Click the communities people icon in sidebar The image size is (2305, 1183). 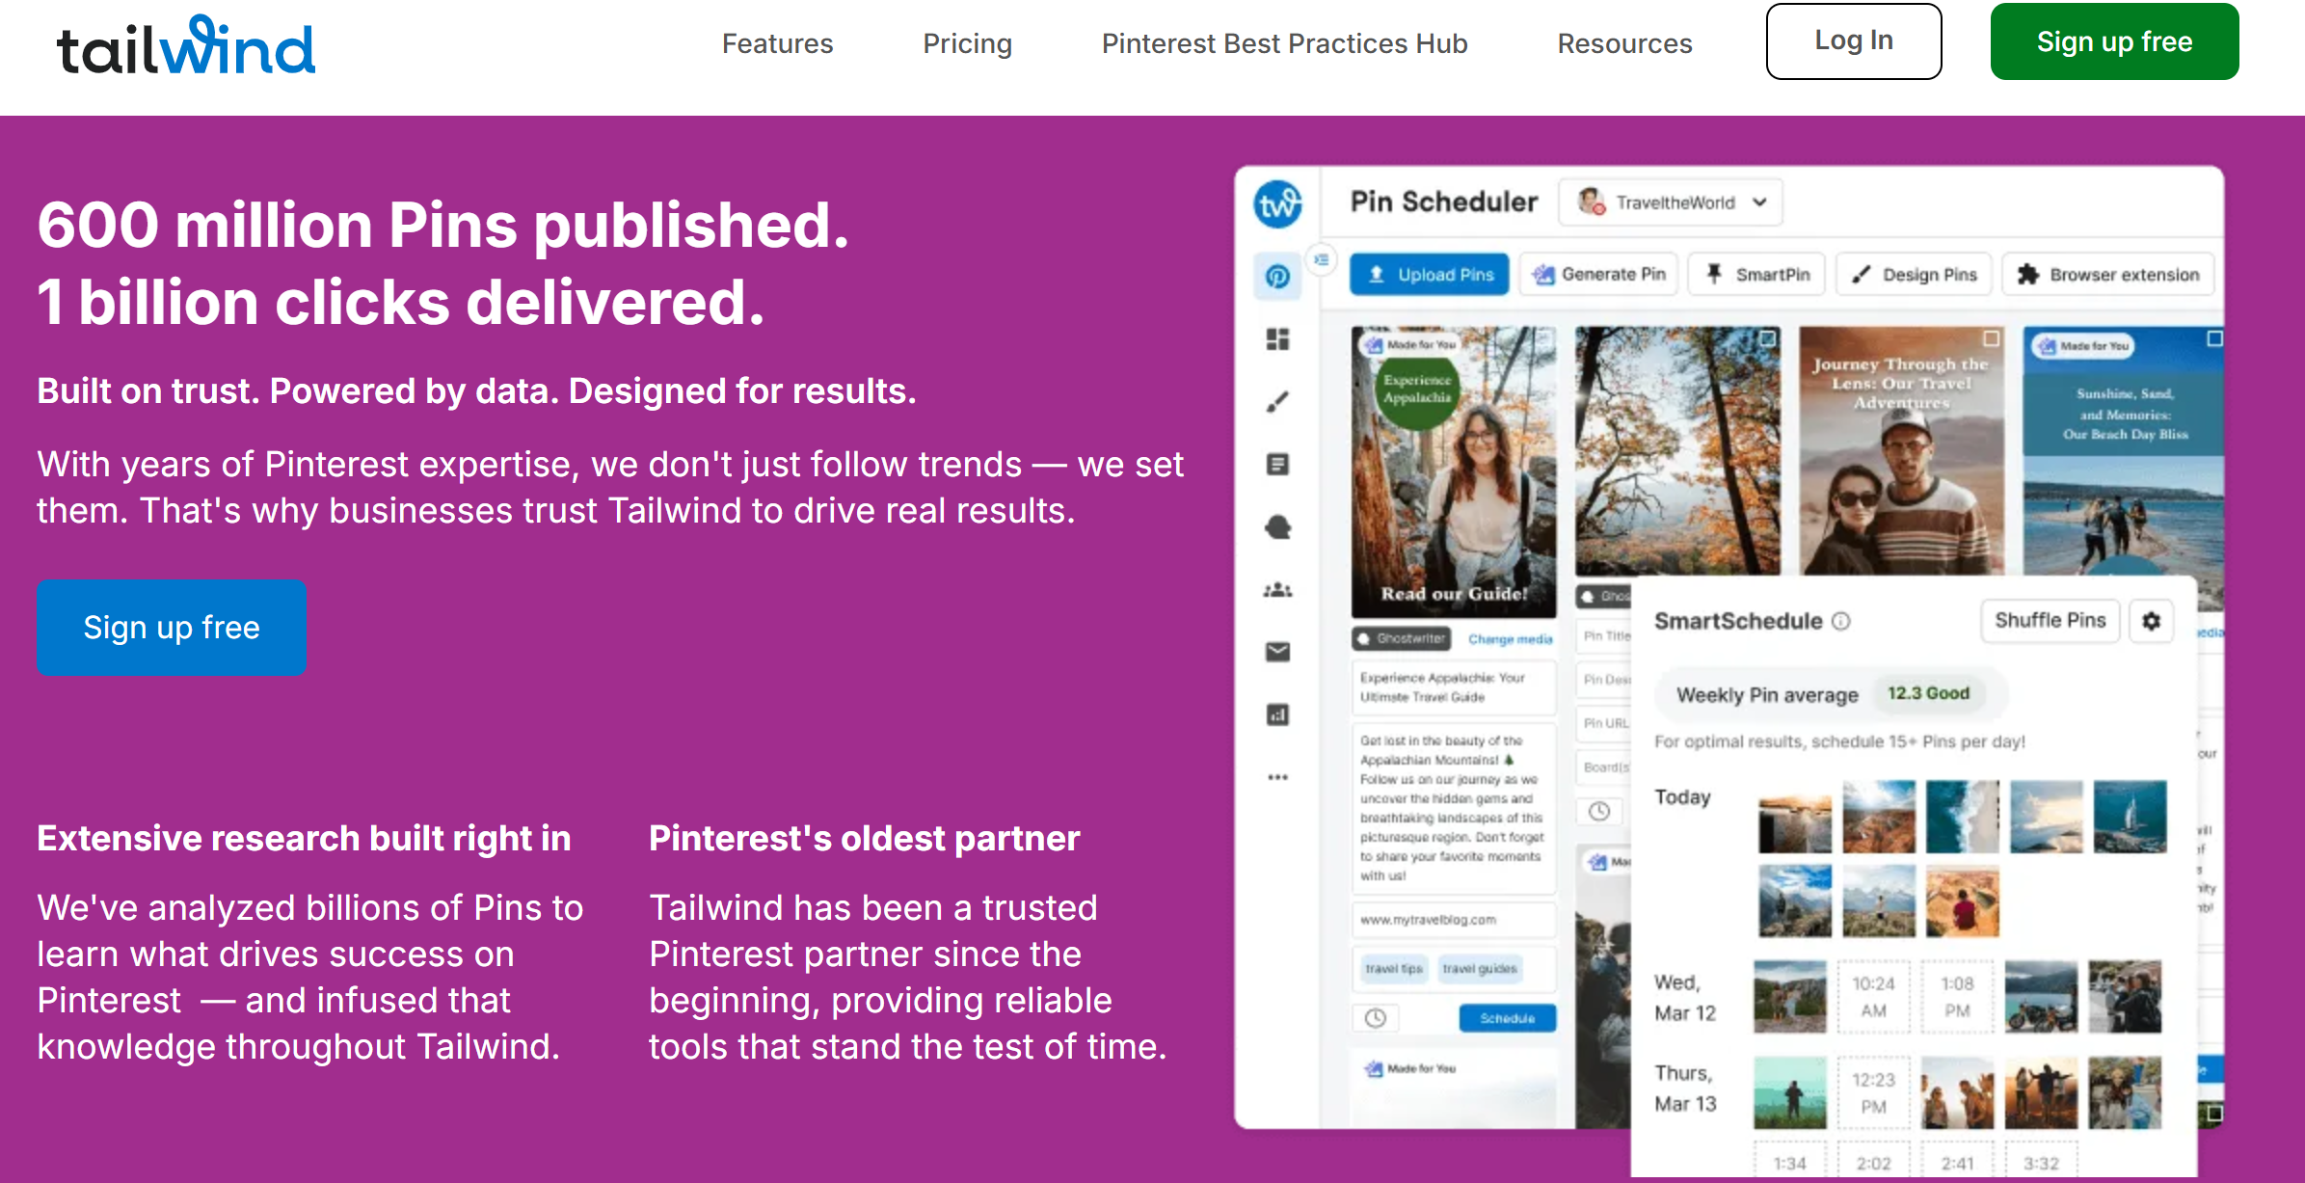(1277, 590)
